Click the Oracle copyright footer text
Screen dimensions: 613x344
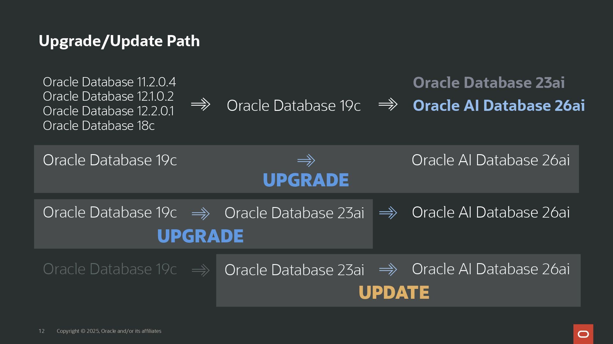point(109,331)
